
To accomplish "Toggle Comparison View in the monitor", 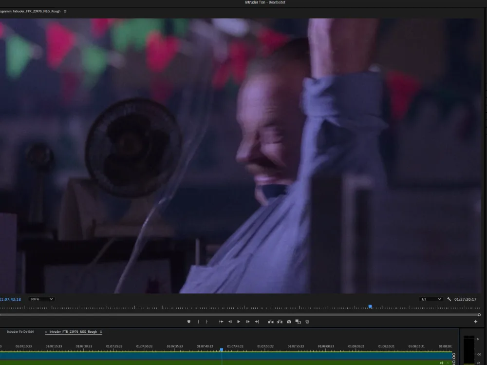I will point(298,322).
